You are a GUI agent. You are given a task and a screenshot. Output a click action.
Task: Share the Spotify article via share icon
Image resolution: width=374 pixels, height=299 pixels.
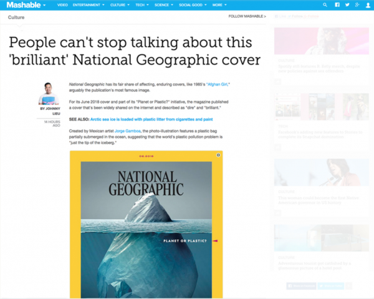click(x=277, y=82)
